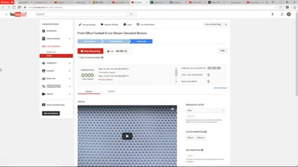Reload the page
Screen dimensions: 298x167
pyautogui.click(x=14, y=7)
